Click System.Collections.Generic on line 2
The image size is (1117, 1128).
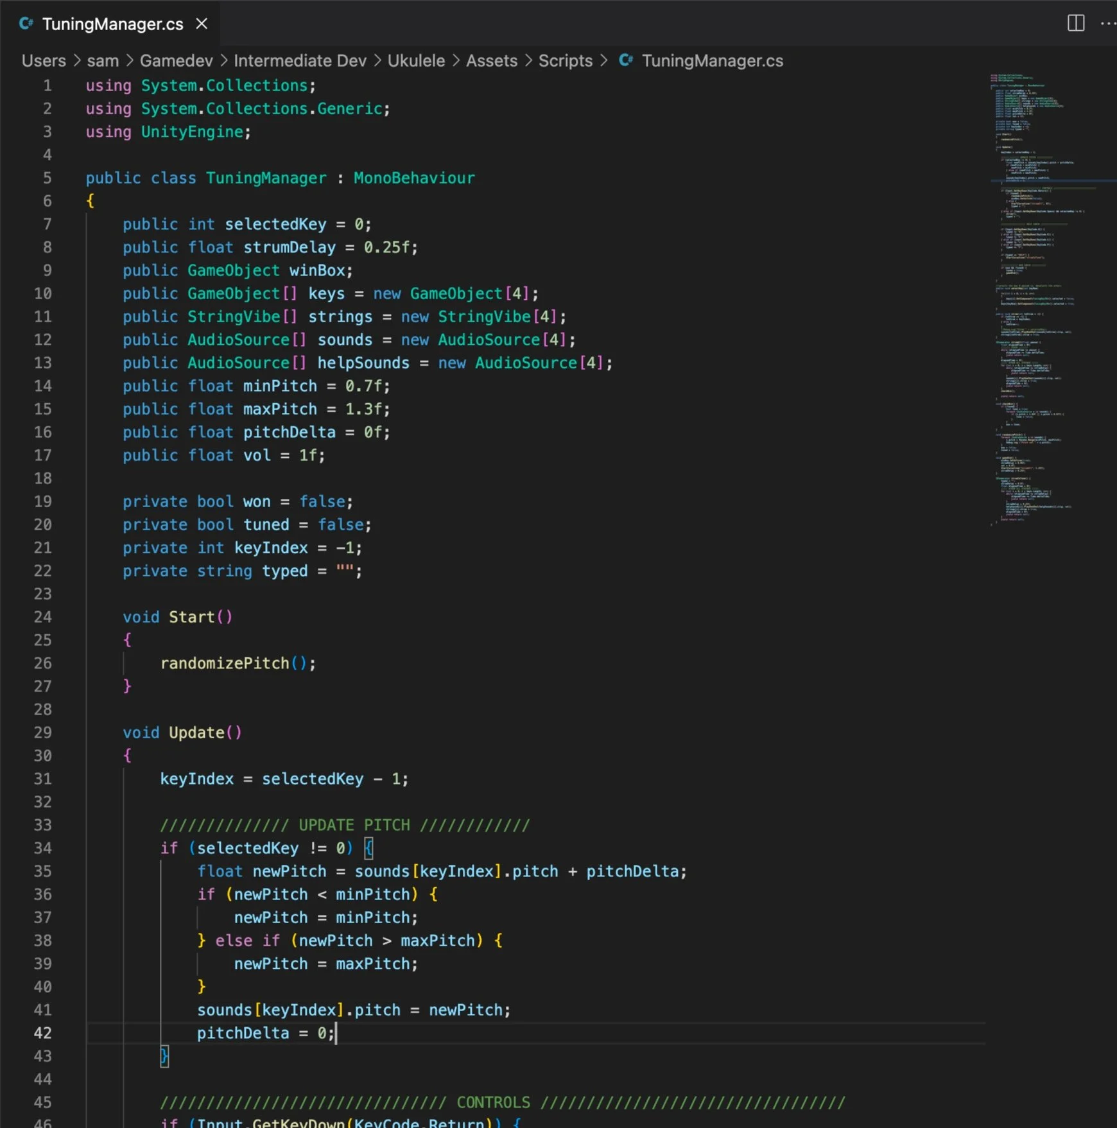pyautogui.click(x=261, y=108)
